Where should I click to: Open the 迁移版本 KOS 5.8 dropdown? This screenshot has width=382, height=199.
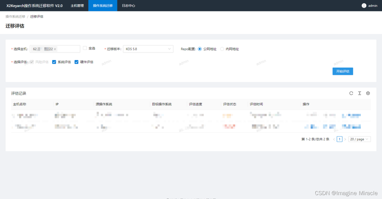(148, 49)
